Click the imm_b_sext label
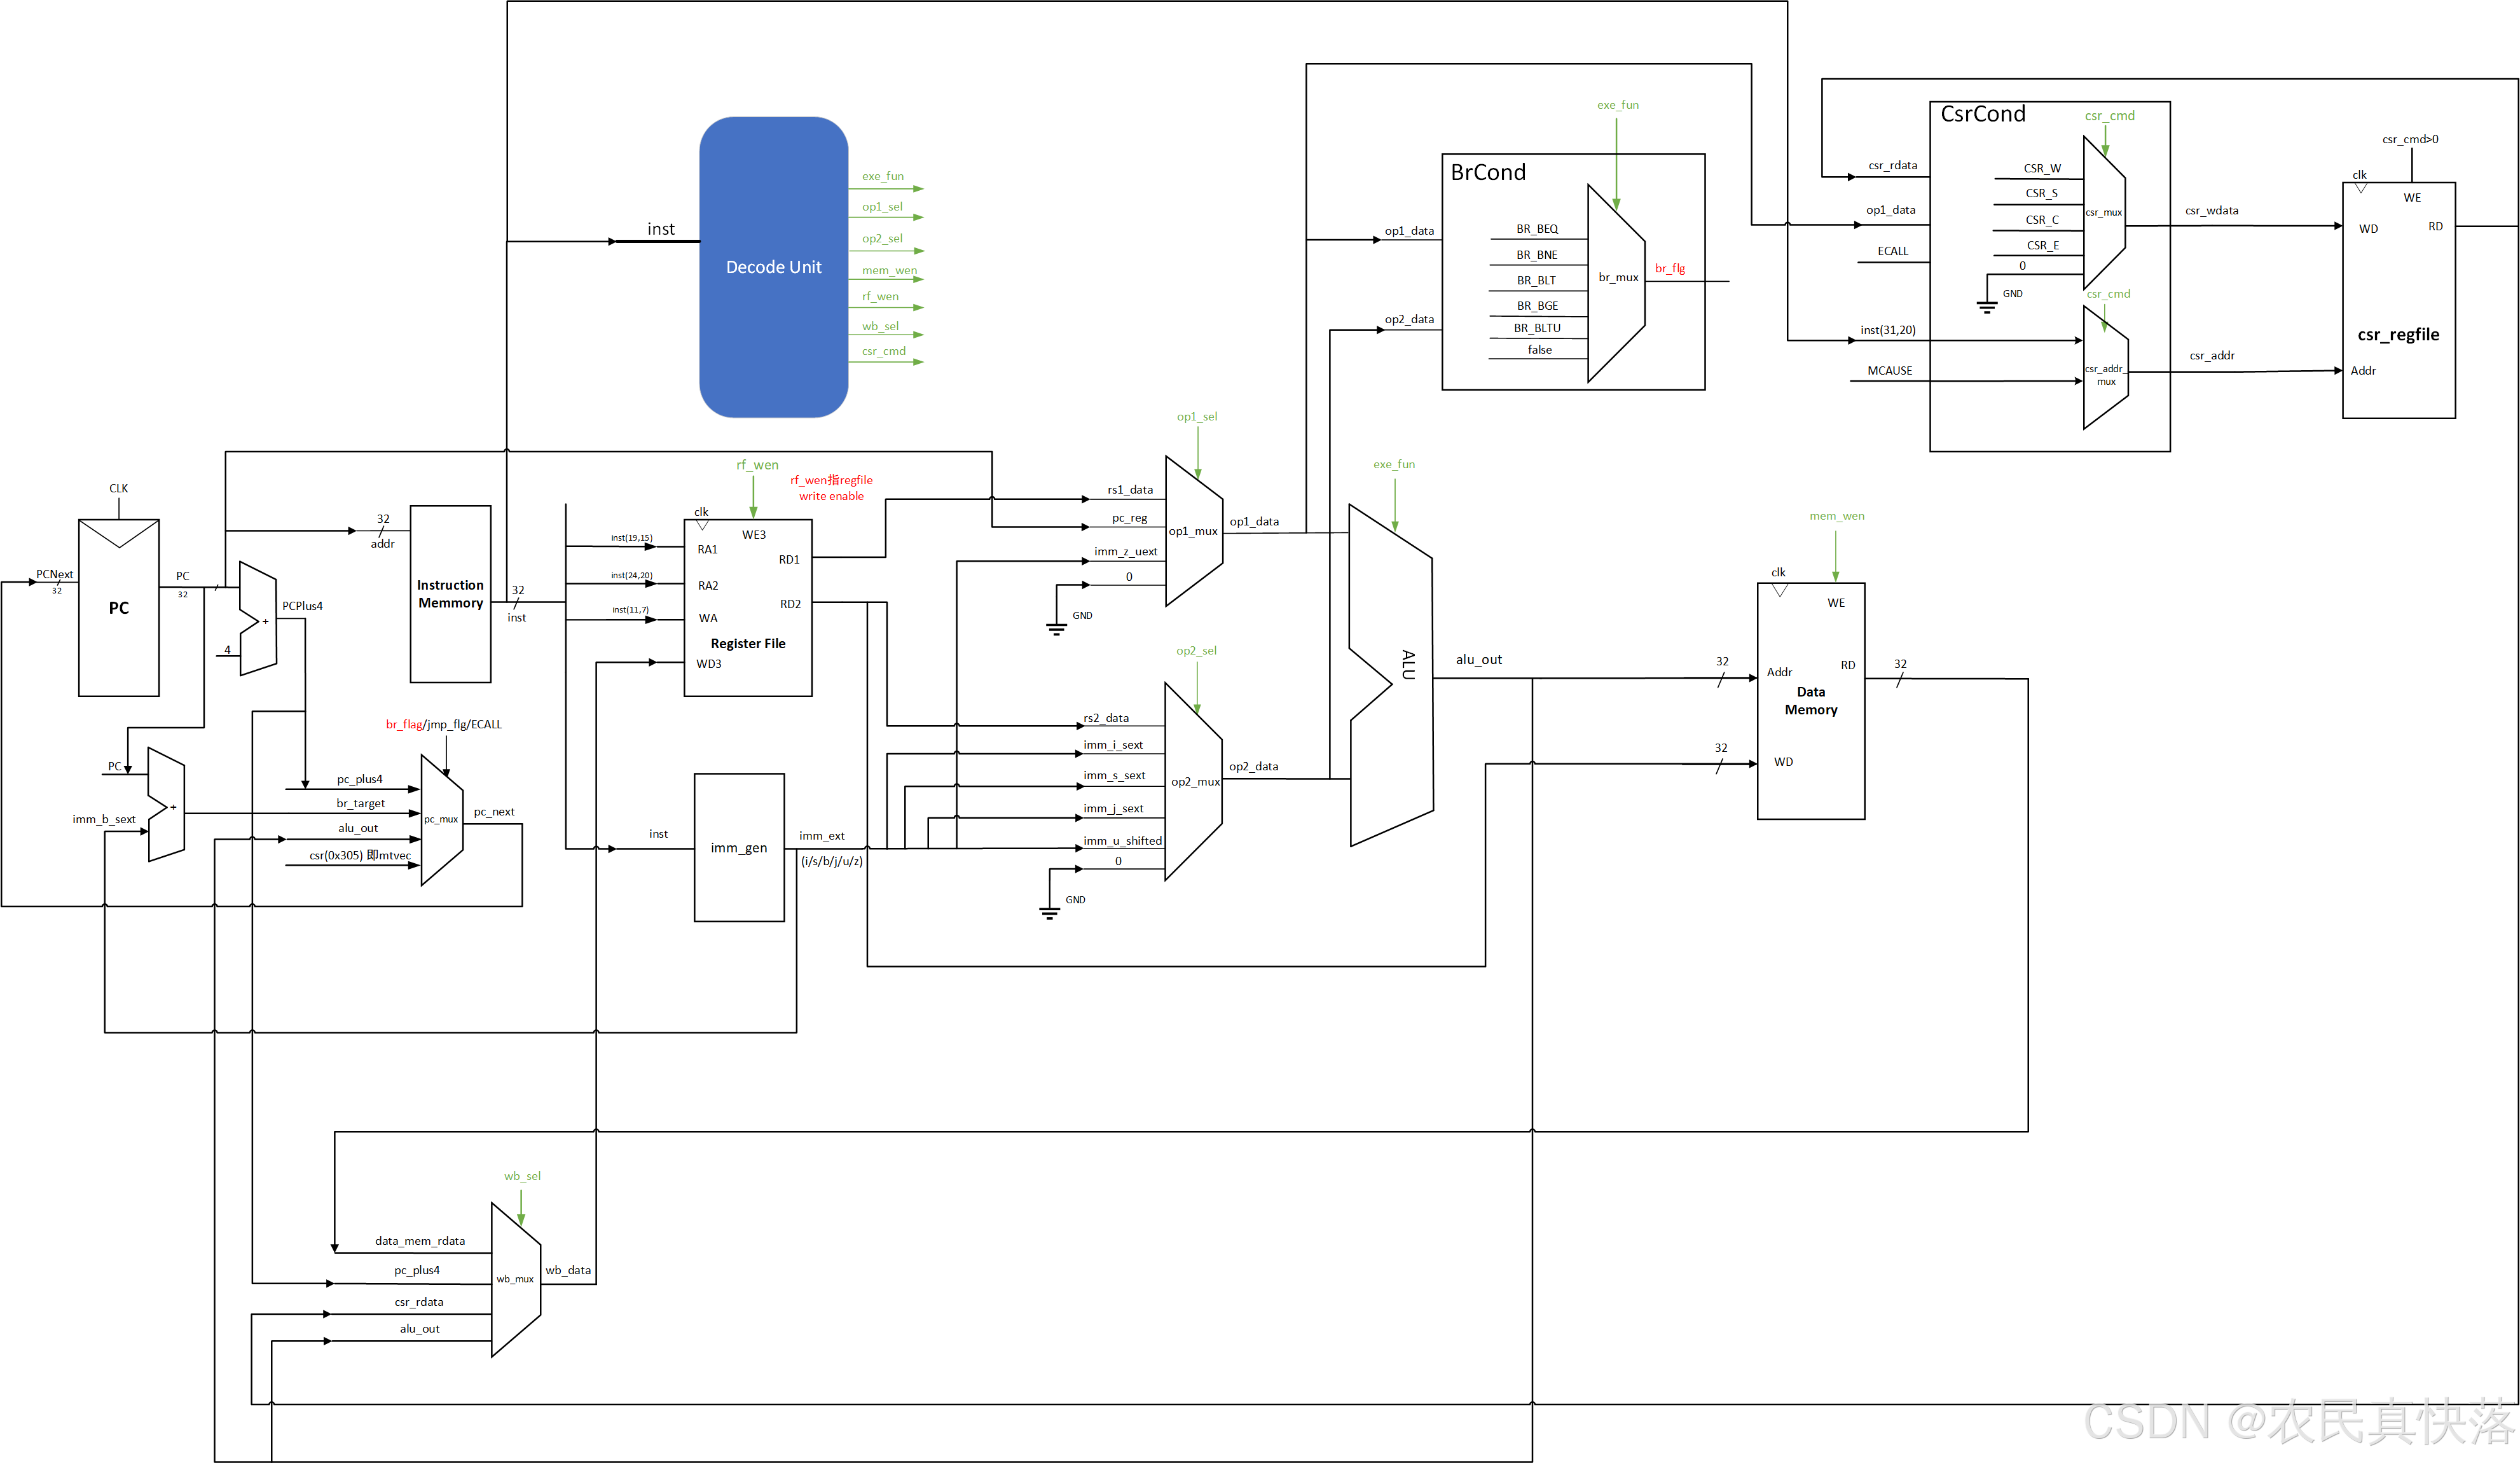Image resolution: width=2520 pixels, height=1463 pixels. [x=104, y=819]
